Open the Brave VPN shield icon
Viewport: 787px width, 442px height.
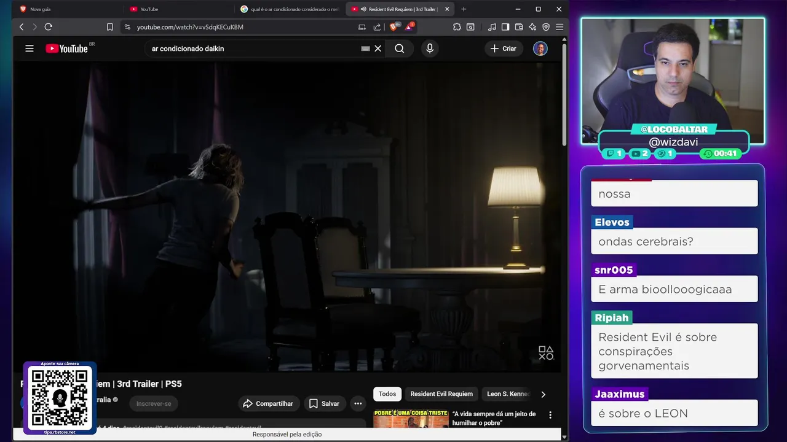pyautogui.click(x=546, y=27)
